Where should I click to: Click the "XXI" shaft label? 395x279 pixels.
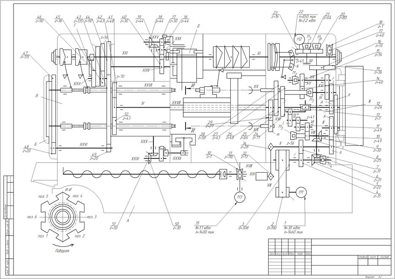click(x=125, y=53)
